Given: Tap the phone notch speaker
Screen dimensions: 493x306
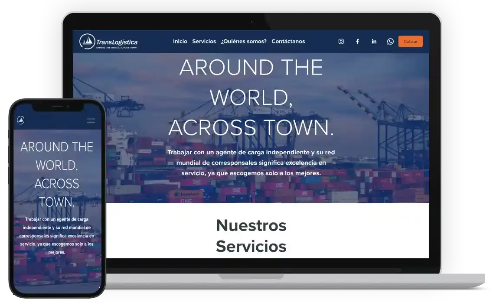Looking at the screenshot, I should coord(57,106).
